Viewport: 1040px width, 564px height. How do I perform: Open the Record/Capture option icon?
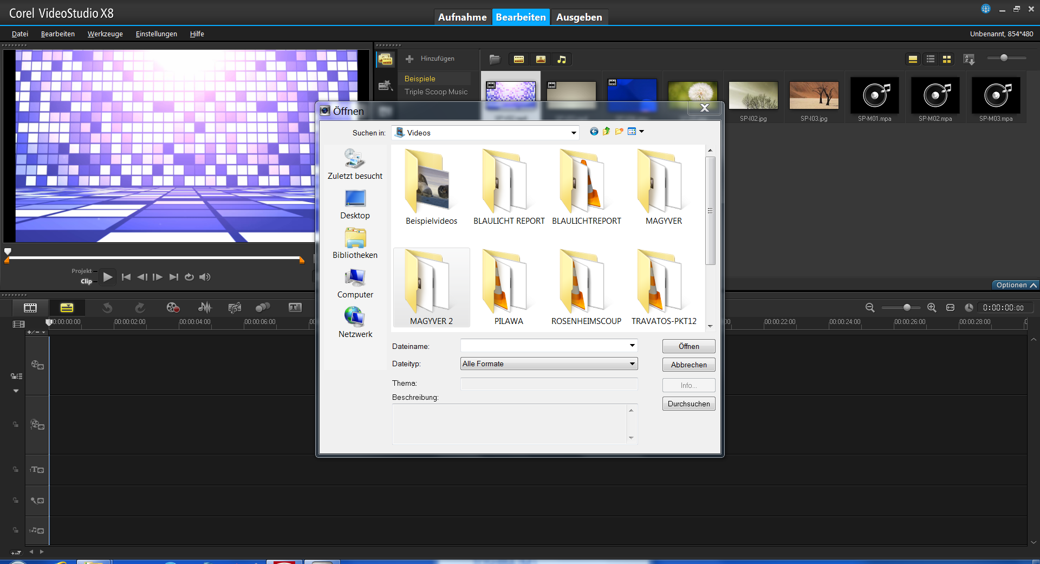pyautogui.click(x=173, y=308)
